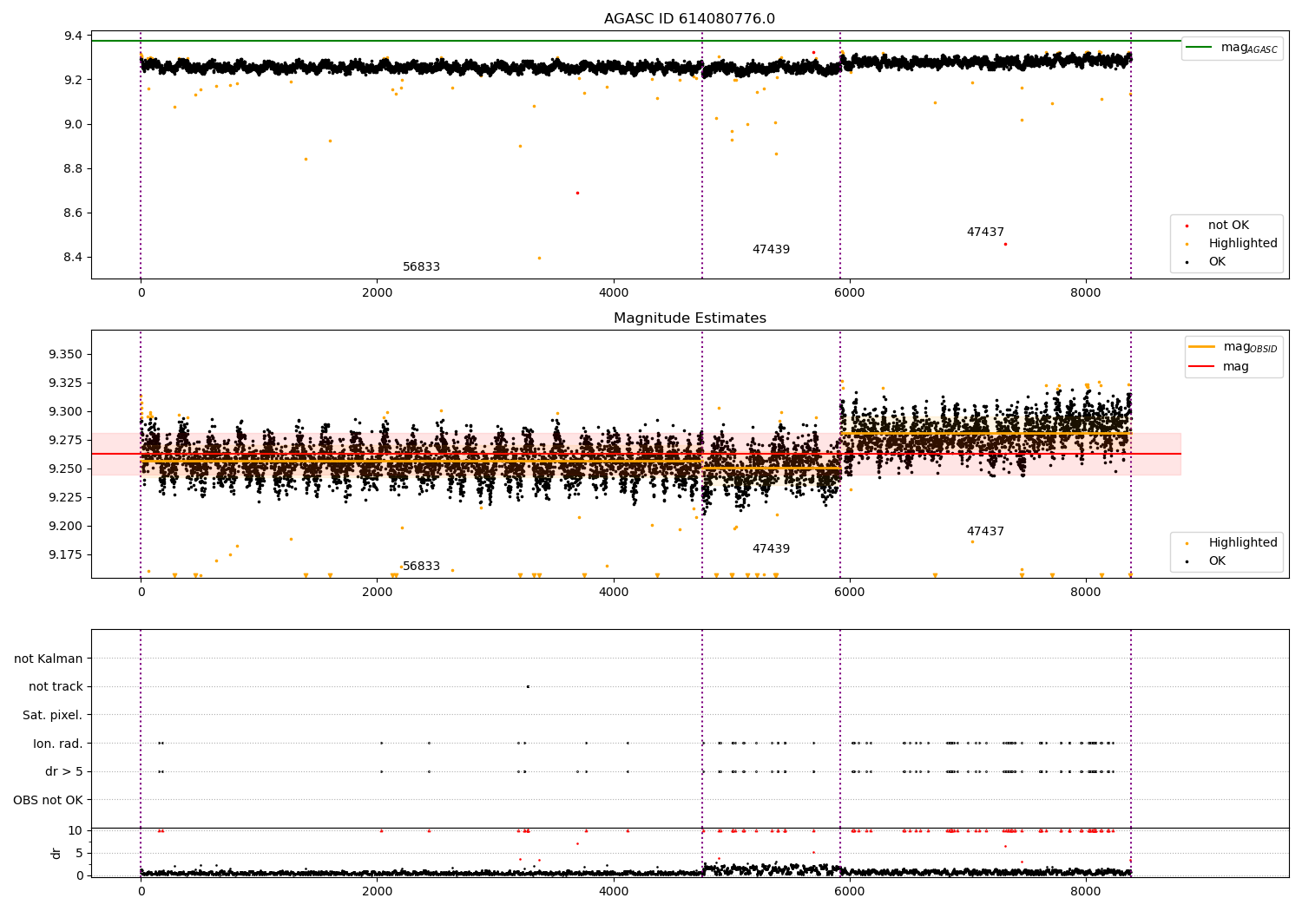Click the "OBS not OK" row label
Screen dimensions: 1302x911
[48, 801]
